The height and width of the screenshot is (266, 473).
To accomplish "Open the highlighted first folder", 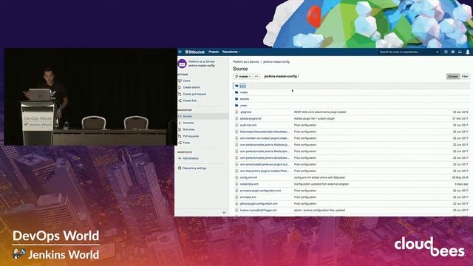I will click(x=243, y=86).
